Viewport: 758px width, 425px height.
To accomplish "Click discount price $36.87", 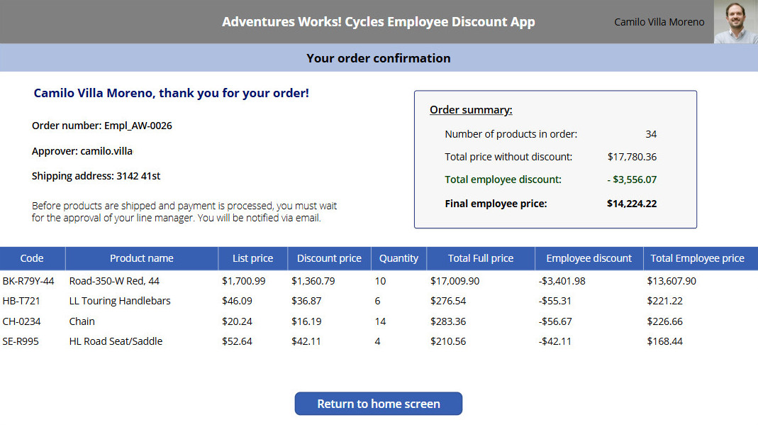I will 306,302.
